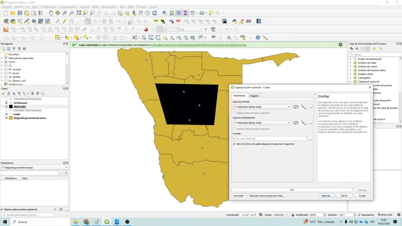The height and width of the screenshot is (226, 402).
Task: Click the Cortado output path field
Action: pos(269,138)
